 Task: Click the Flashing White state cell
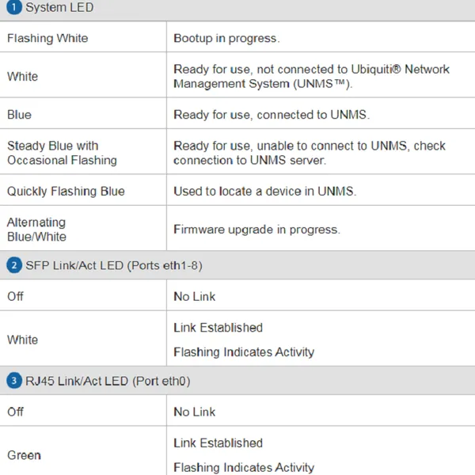tap(47, 38)
